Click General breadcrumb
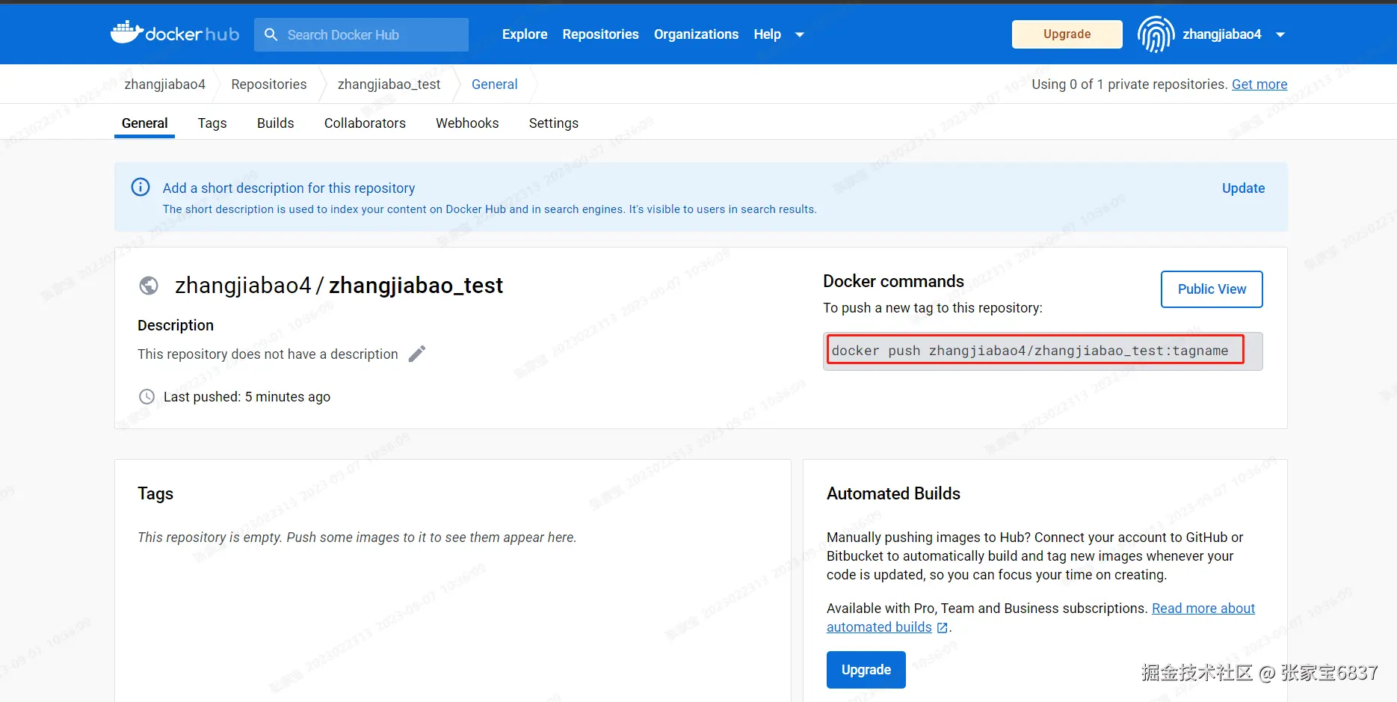This screenshot has width=1397, height=702. 494,84
